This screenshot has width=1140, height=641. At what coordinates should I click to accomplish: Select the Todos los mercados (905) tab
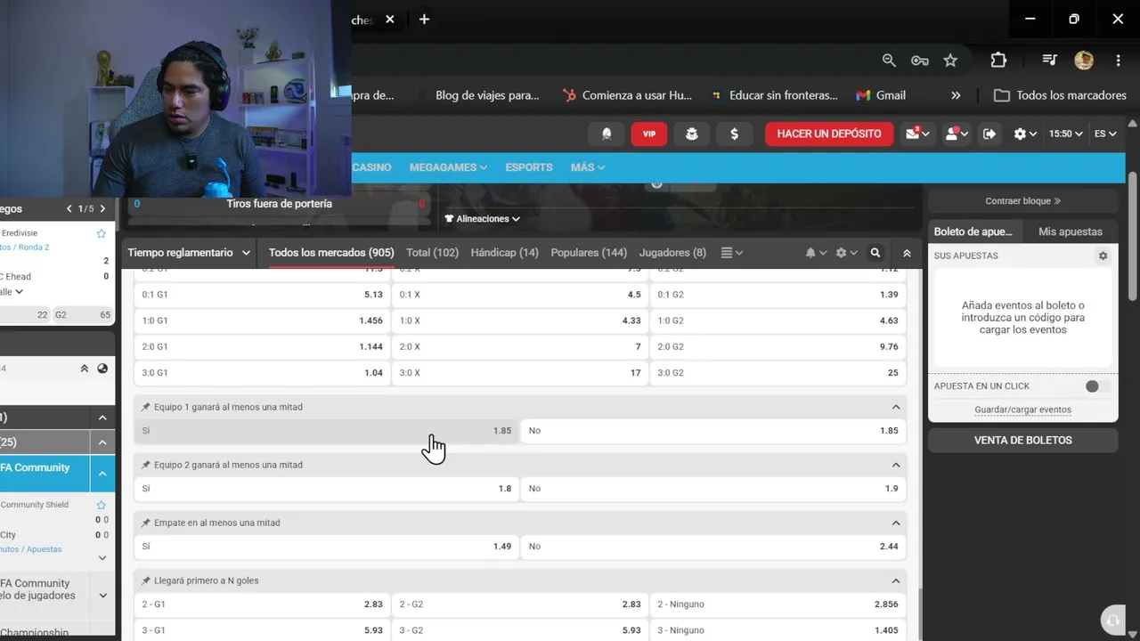point(331,253)
